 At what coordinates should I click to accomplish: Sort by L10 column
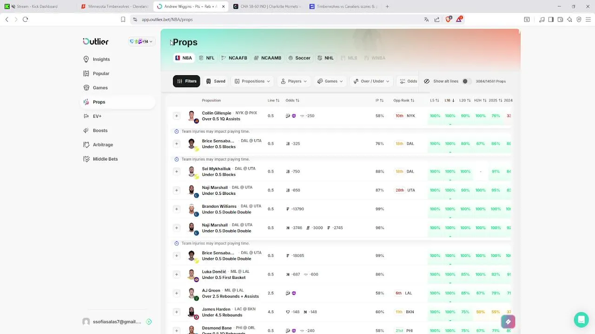coord(450,101)
